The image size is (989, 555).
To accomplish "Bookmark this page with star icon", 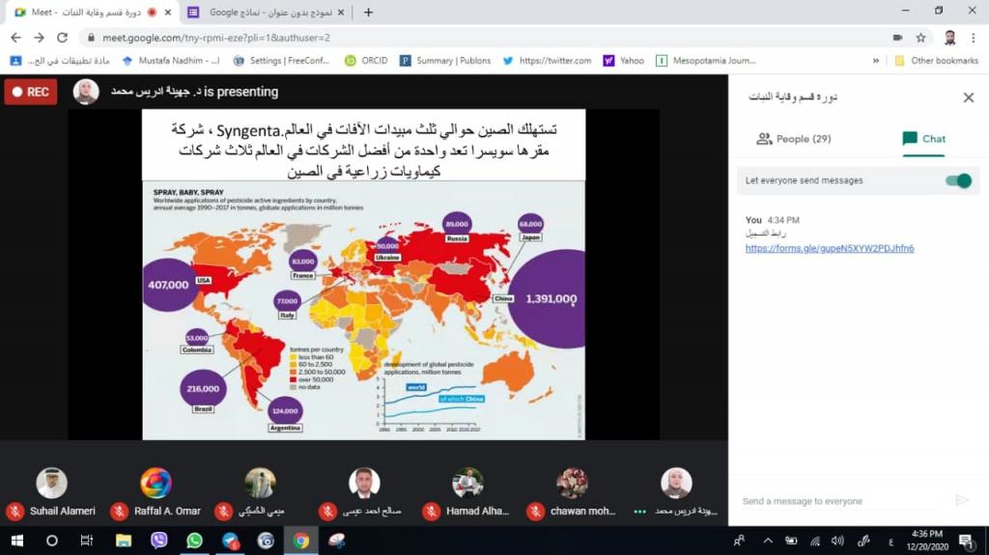I will click(921, 38).
